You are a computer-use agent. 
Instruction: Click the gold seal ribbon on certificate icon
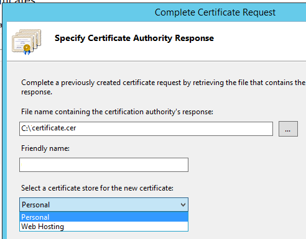point(27,49)
